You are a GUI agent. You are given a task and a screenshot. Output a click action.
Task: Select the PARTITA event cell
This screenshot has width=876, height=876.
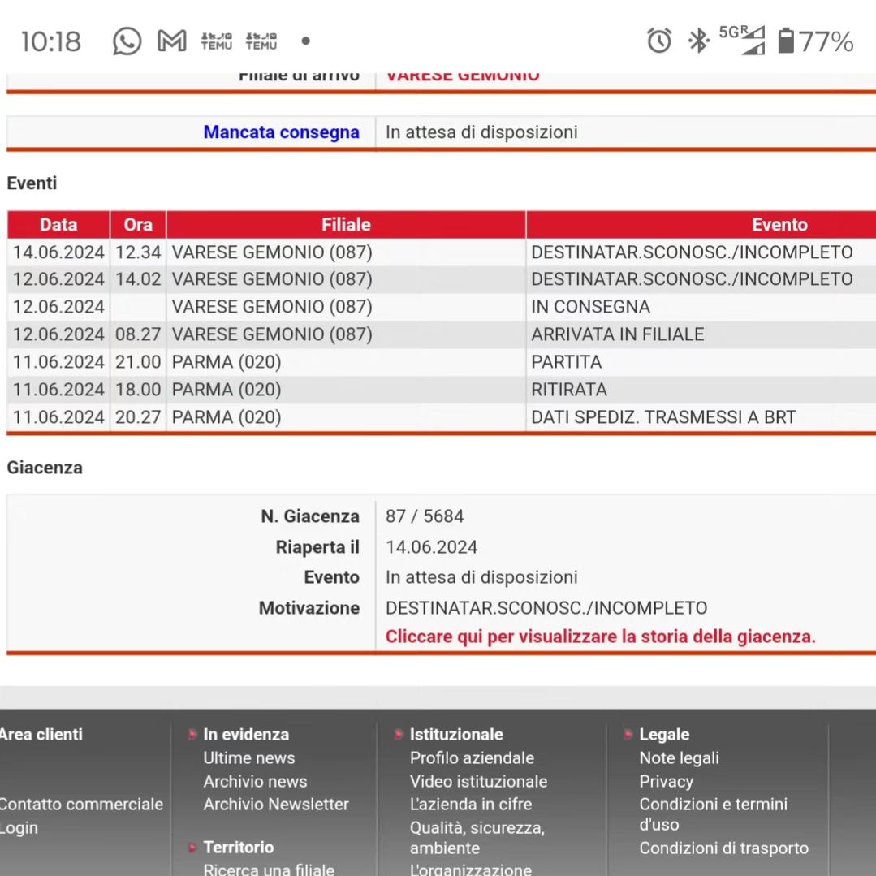tap(701, 362)
